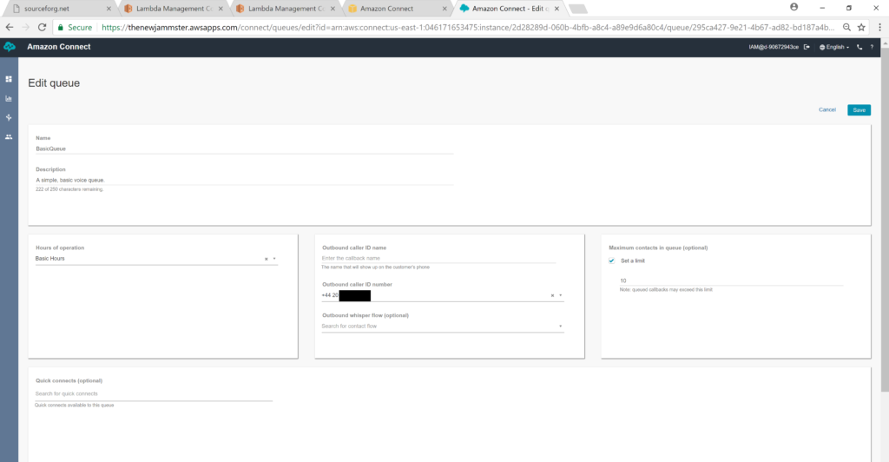Click the zoom magnifier icon in address bar
The height and width of the screenshot is (462, 889).
click(846, 27)
